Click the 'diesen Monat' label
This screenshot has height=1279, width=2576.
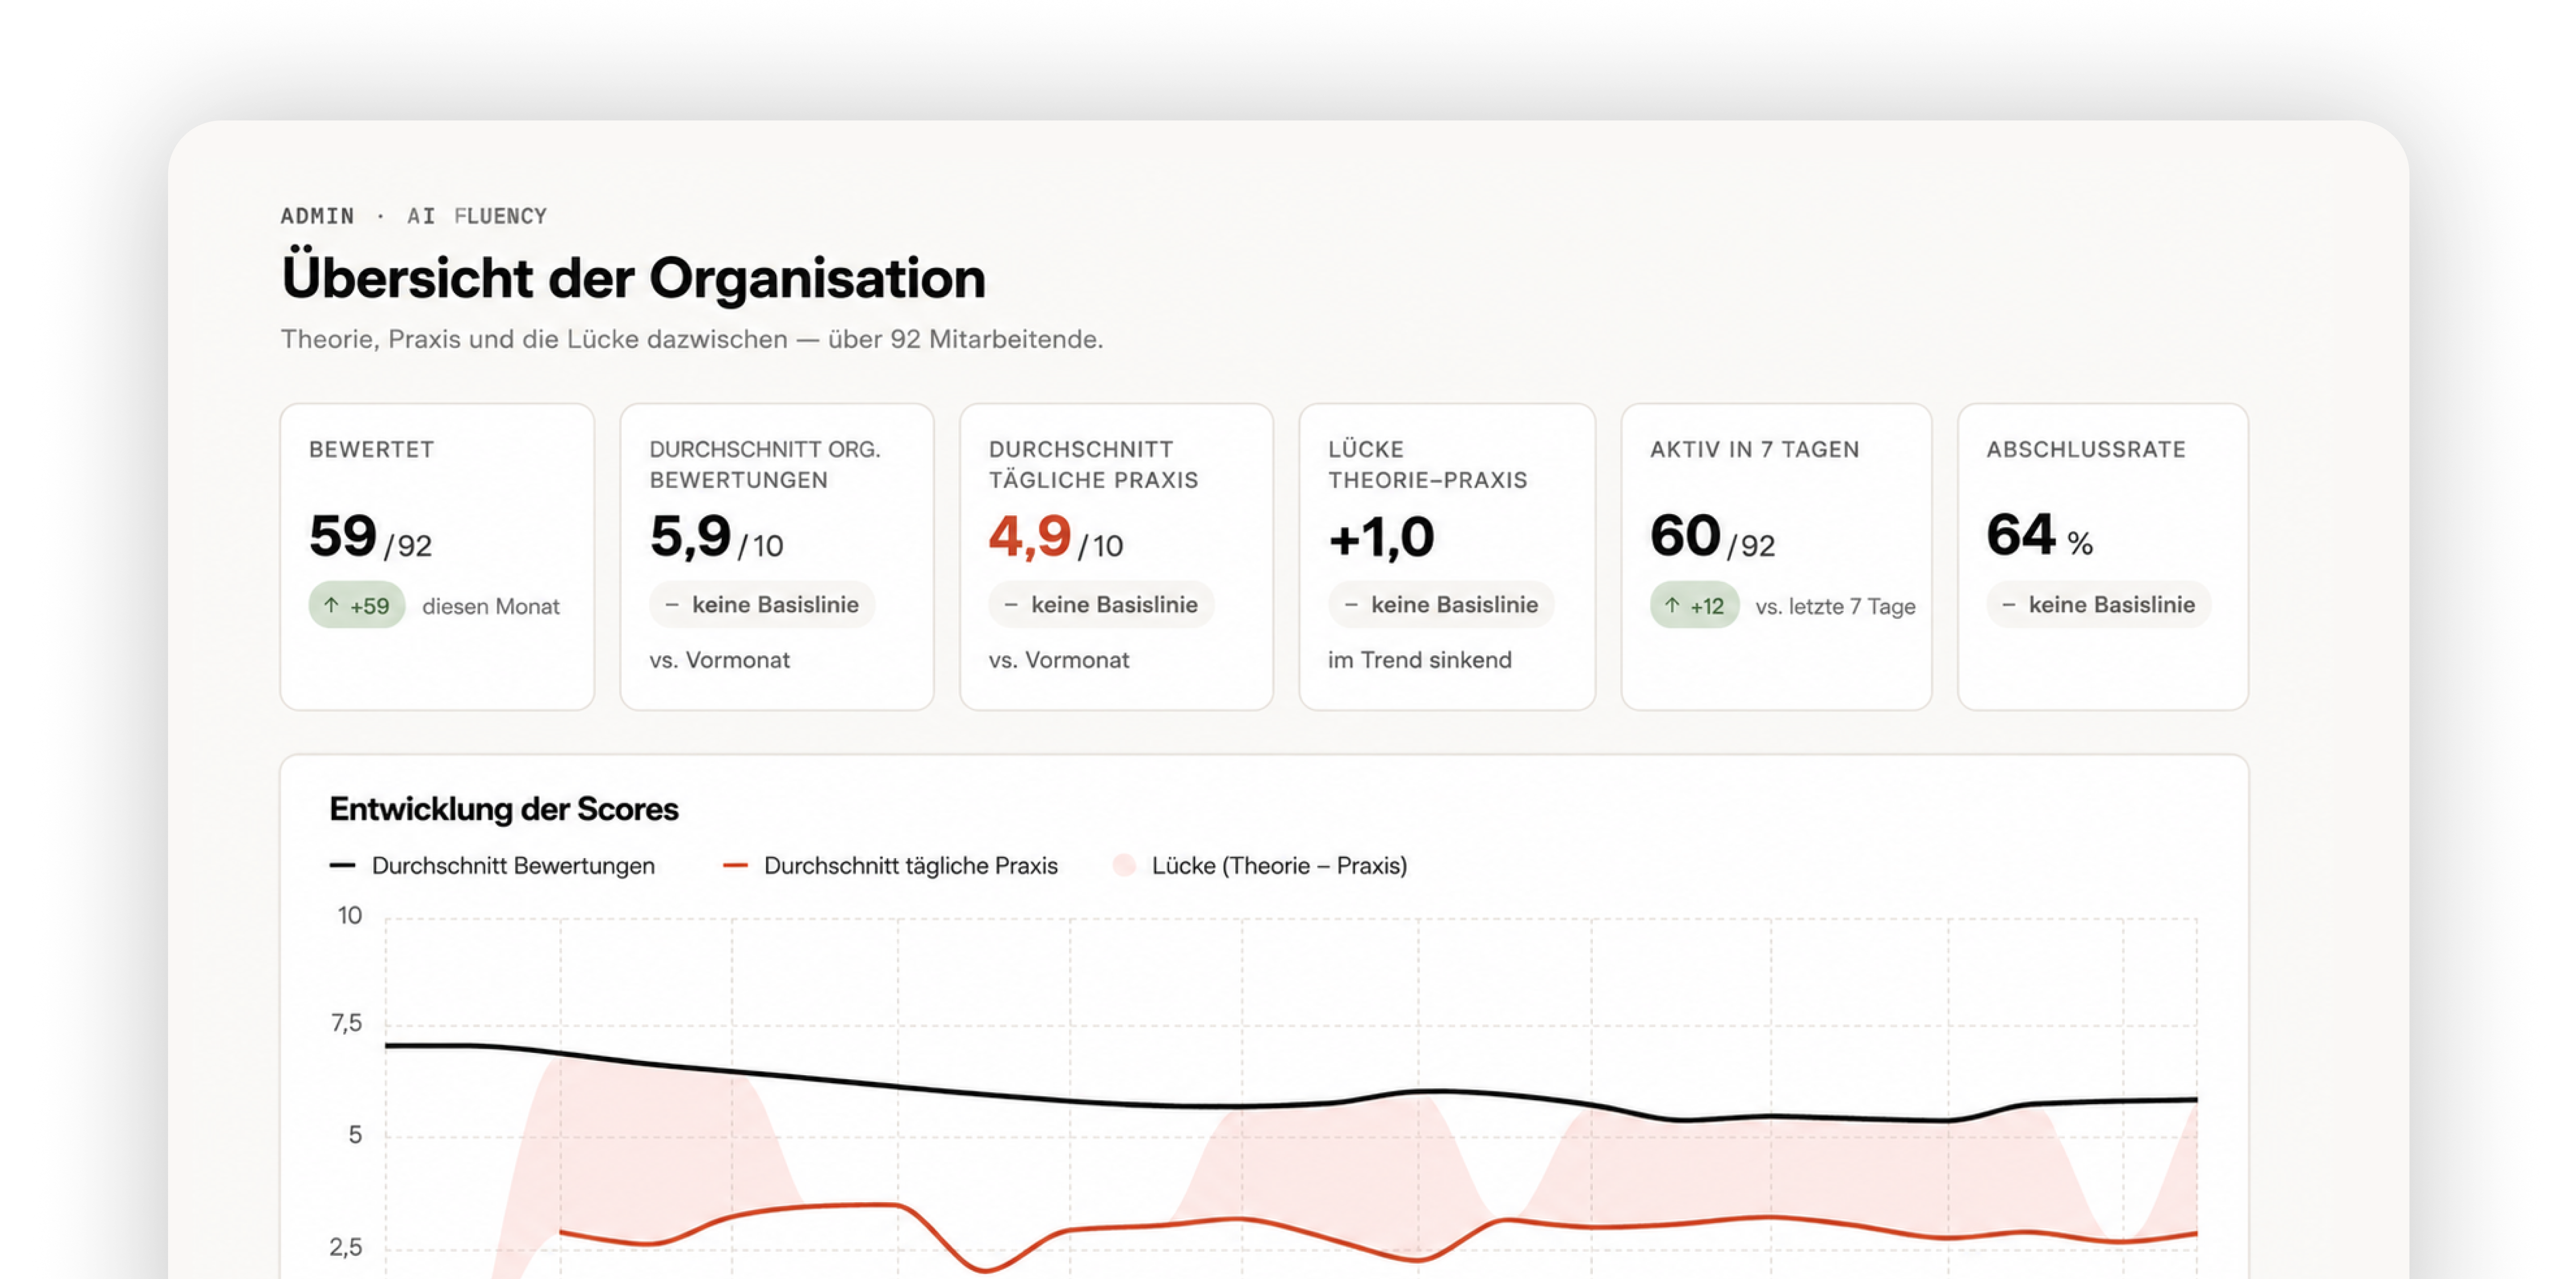point(491,606)
